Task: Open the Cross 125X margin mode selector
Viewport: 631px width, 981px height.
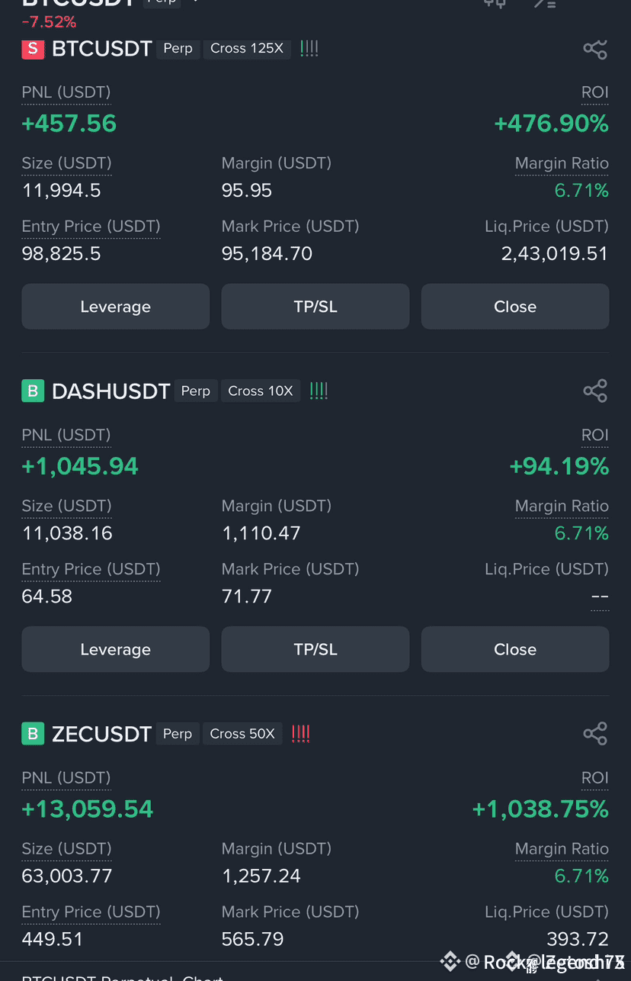Action: [x=246, y=49]
